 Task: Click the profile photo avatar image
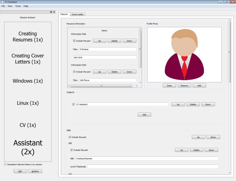tap(184, 54)
